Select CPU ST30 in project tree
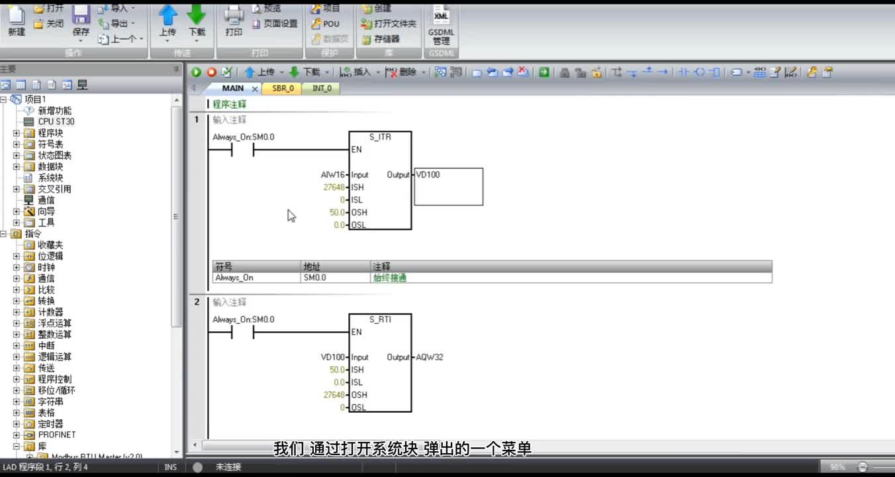895x477 pixels. 56,122
